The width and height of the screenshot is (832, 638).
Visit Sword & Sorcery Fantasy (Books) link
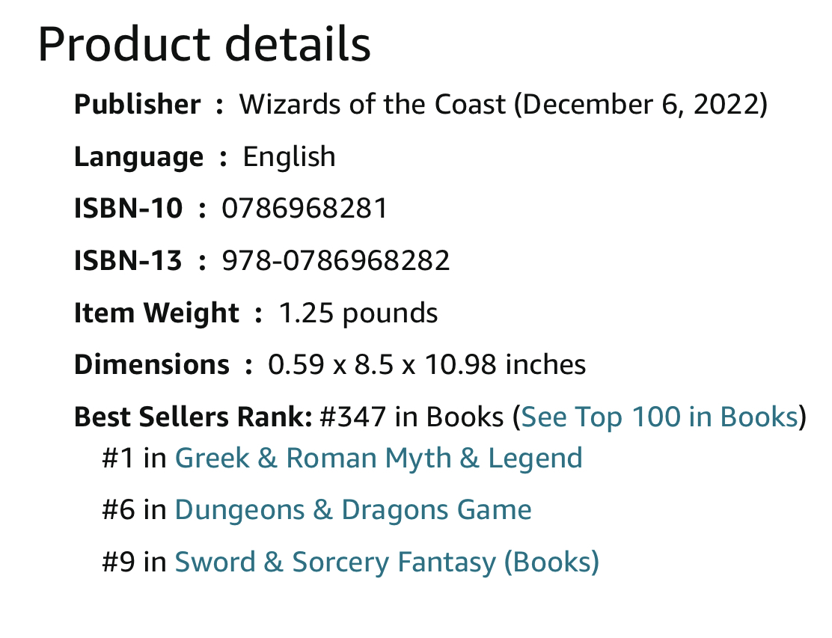[x=386, y=562]
